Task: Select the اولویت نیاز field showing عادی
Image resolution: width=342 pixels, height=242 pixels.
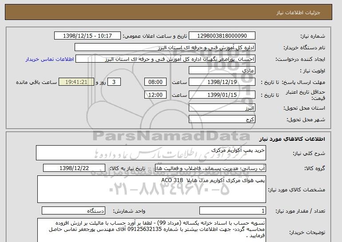Action: pos(222,71)
